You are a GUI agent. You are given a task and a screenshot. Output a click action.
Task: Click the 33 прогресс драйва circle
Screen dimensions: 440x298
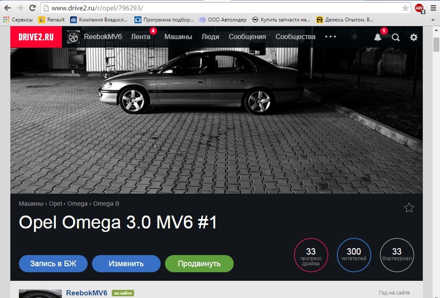click(311, 255)
